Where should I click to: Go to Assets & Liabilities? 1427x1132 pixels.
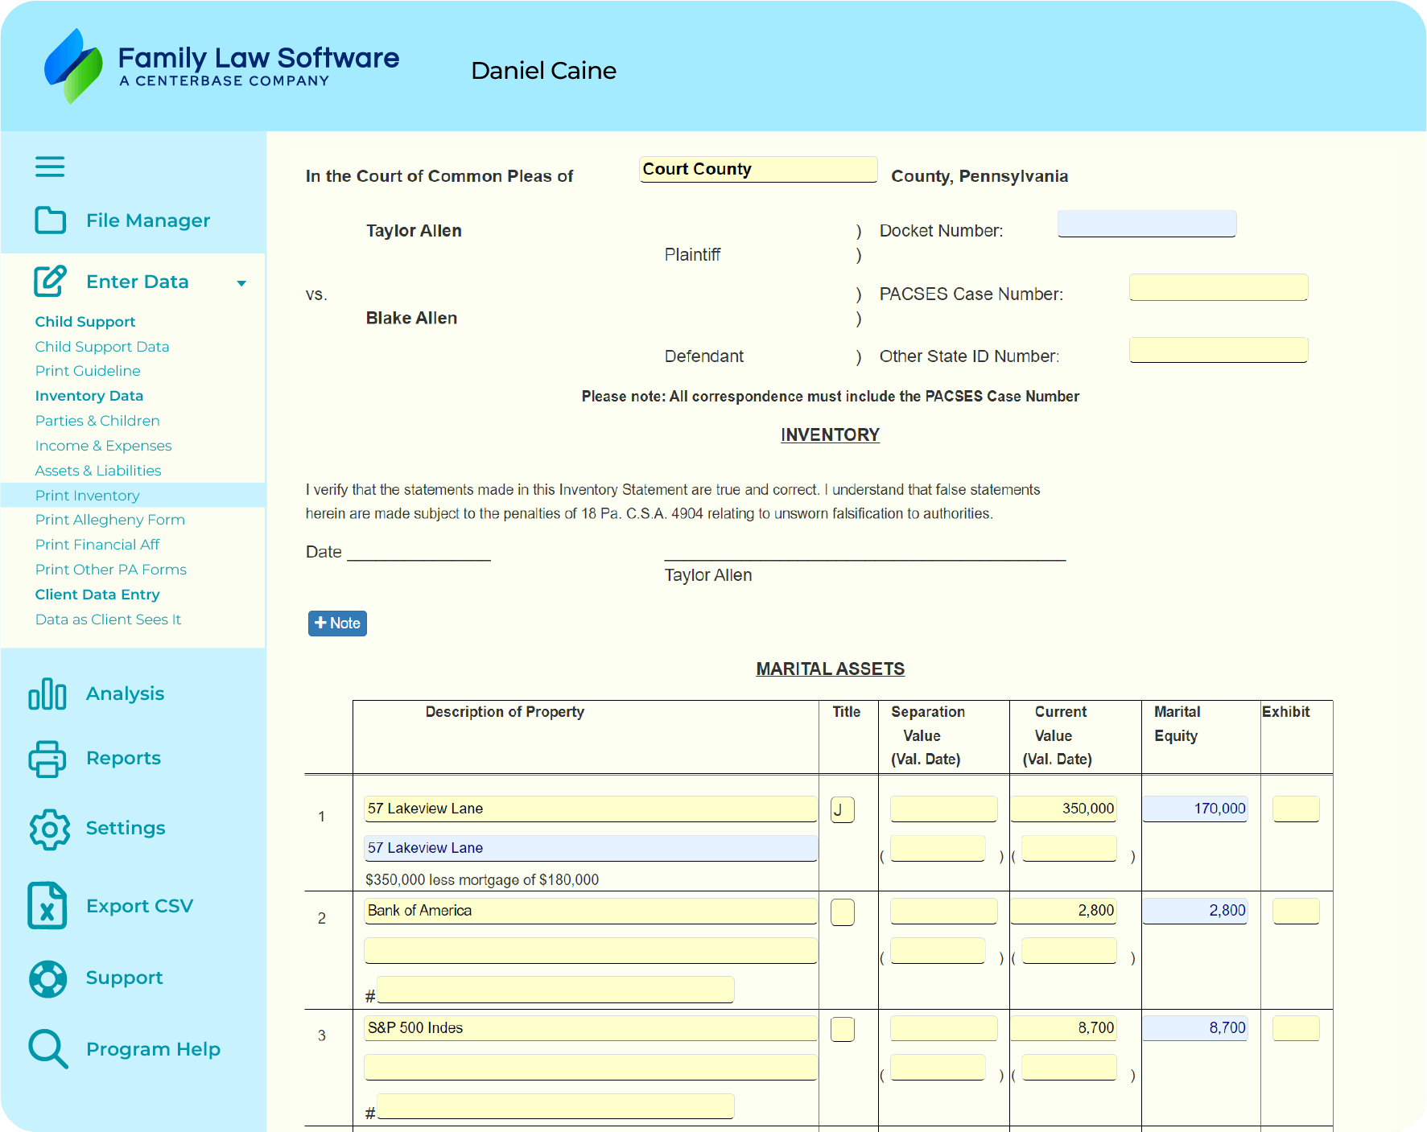click(98, 471)
